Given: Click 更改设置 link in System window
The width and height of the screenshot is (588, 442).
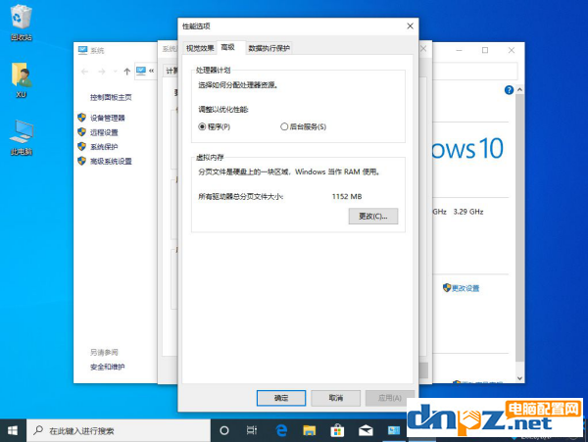Looking at the screenshot, I should pos(465,288).
